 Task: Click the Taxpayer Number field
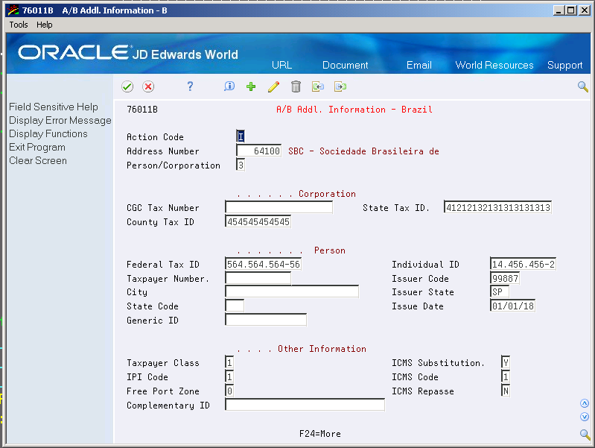tap(258, 278)
